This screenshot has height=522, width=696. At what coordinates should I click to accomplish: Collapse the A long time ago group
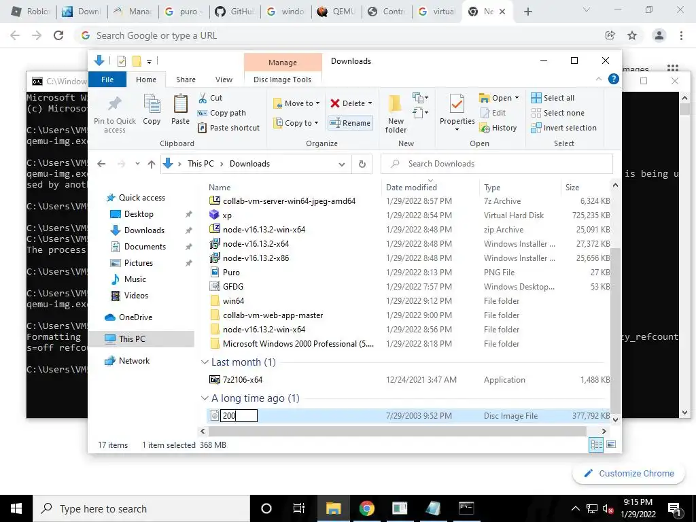coord(205,398)
